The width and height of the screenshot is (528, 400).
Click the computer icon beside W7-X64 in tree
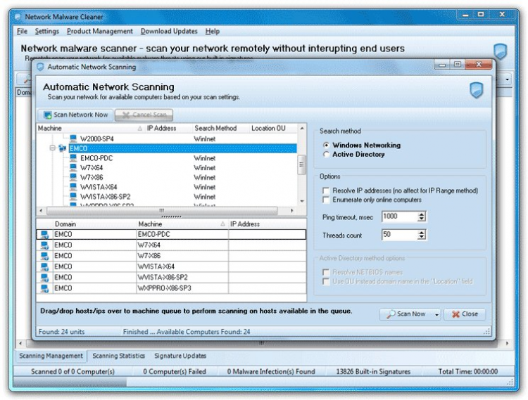[x=73, y=167]
